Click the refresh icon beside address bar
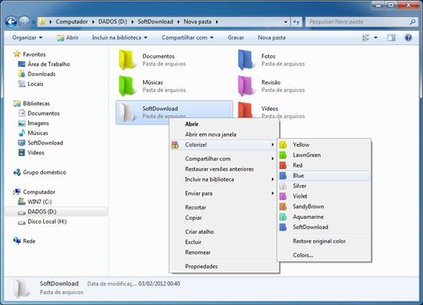 point(296,22)
